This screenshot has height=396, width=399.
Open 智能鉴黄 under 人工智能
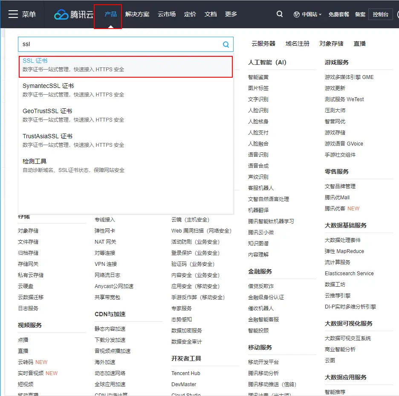tap(258, 77)
